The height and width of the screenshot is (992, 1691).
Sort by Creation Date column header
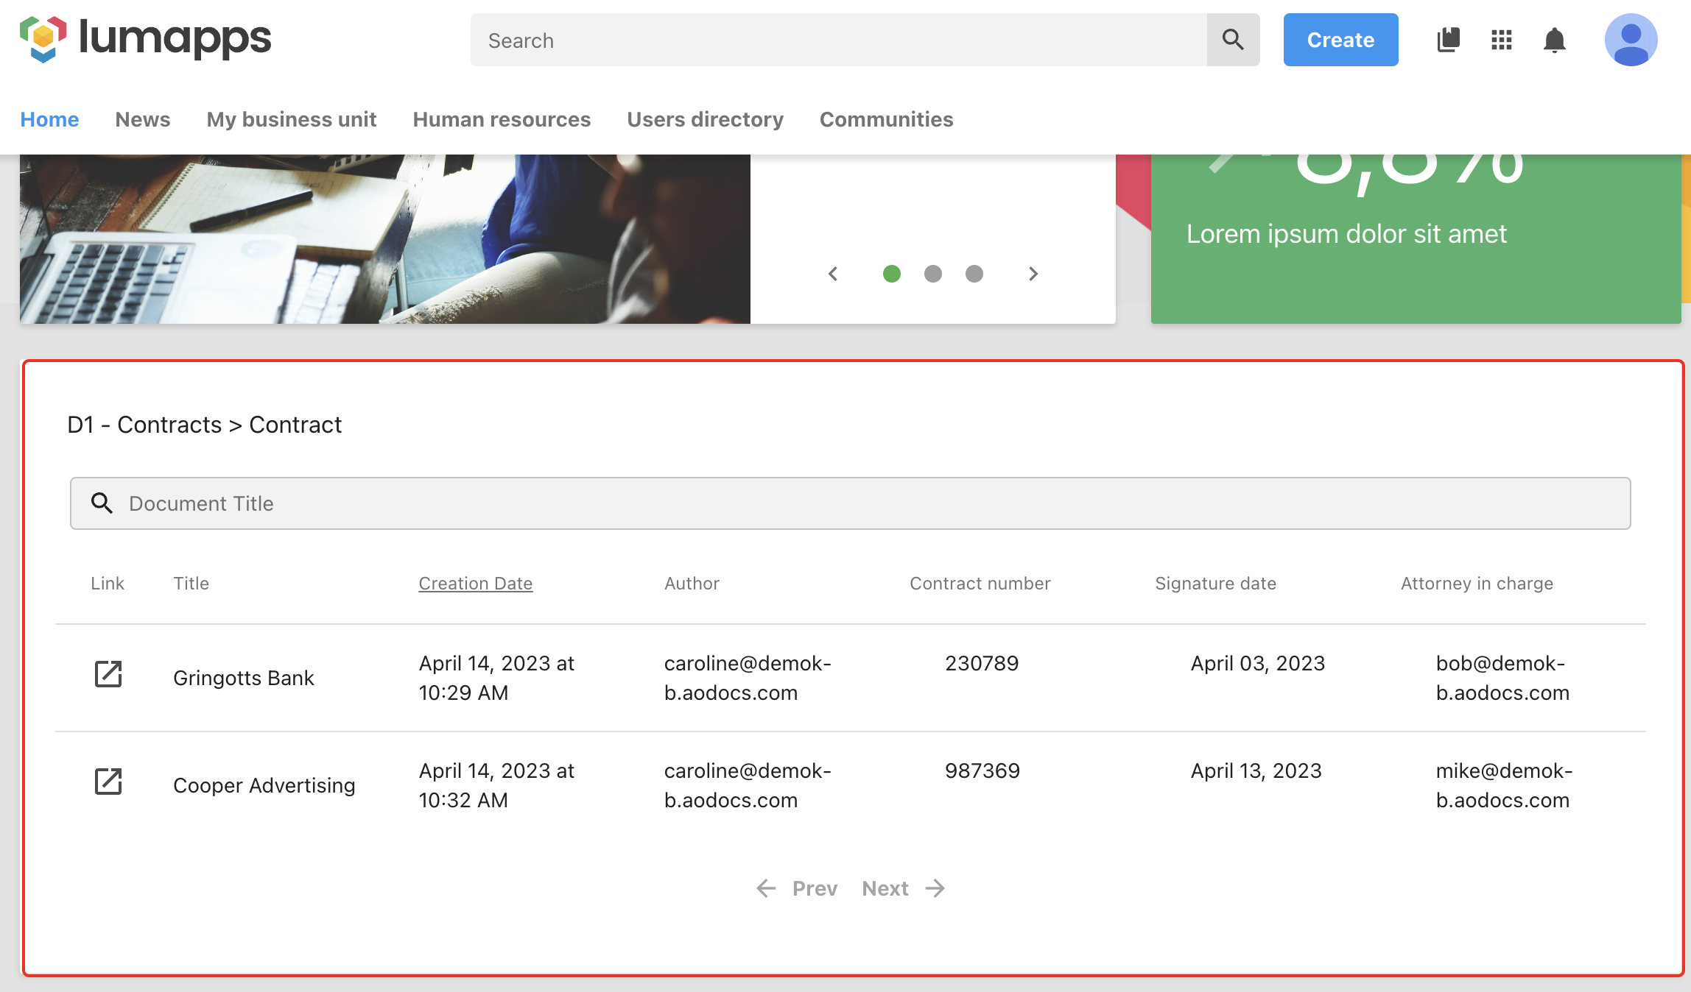point(475,584)
